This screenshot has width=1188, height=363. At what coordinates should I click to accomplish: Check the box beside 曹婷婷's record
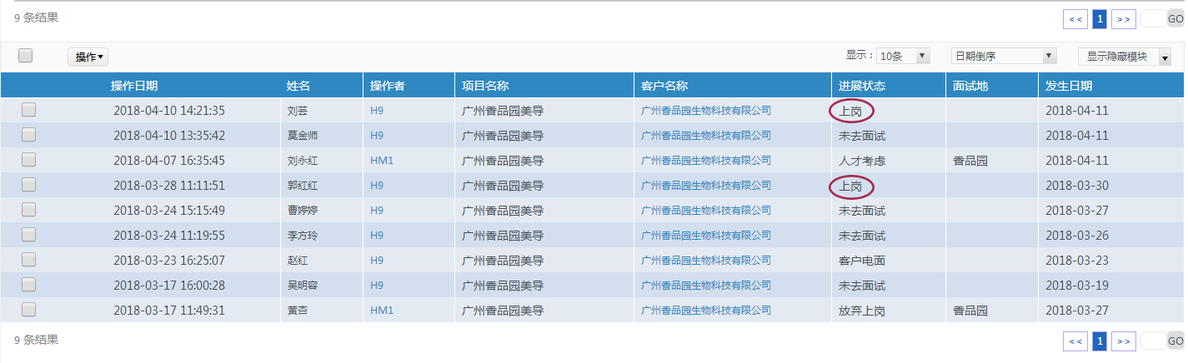(28, 209)
